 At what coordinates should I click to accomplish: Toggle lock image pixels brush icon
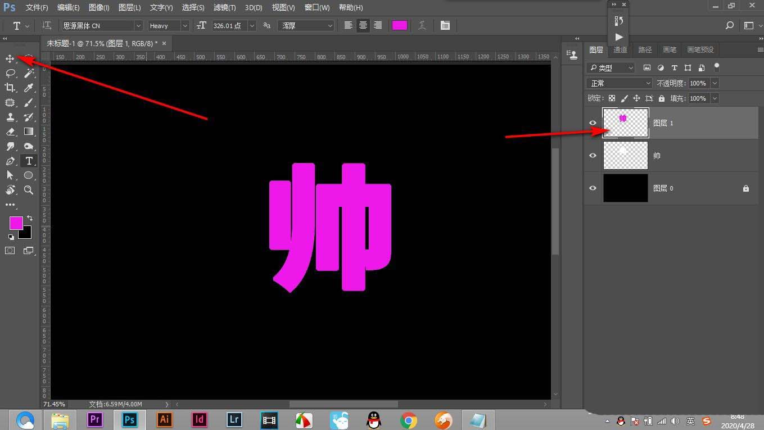[624, 98]
